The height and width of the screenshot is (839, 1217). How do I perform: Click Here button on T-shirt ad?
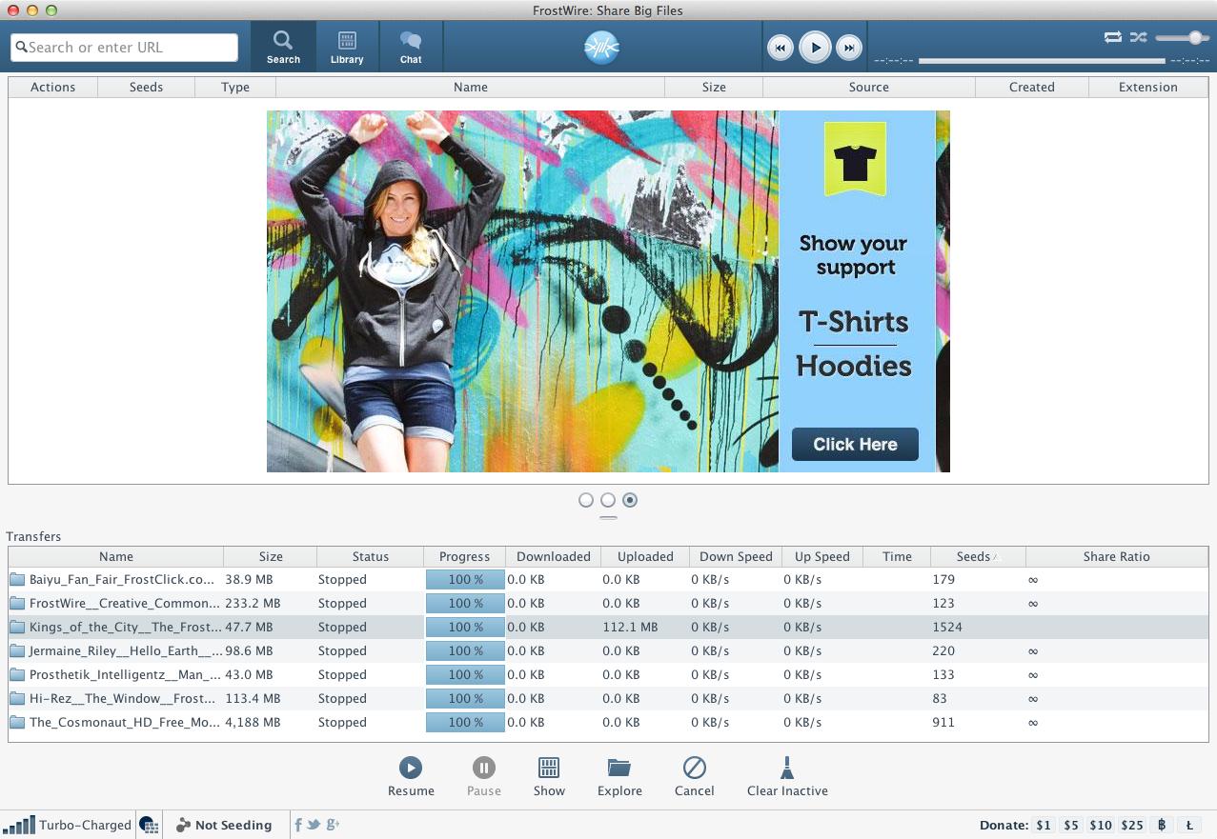855,444
